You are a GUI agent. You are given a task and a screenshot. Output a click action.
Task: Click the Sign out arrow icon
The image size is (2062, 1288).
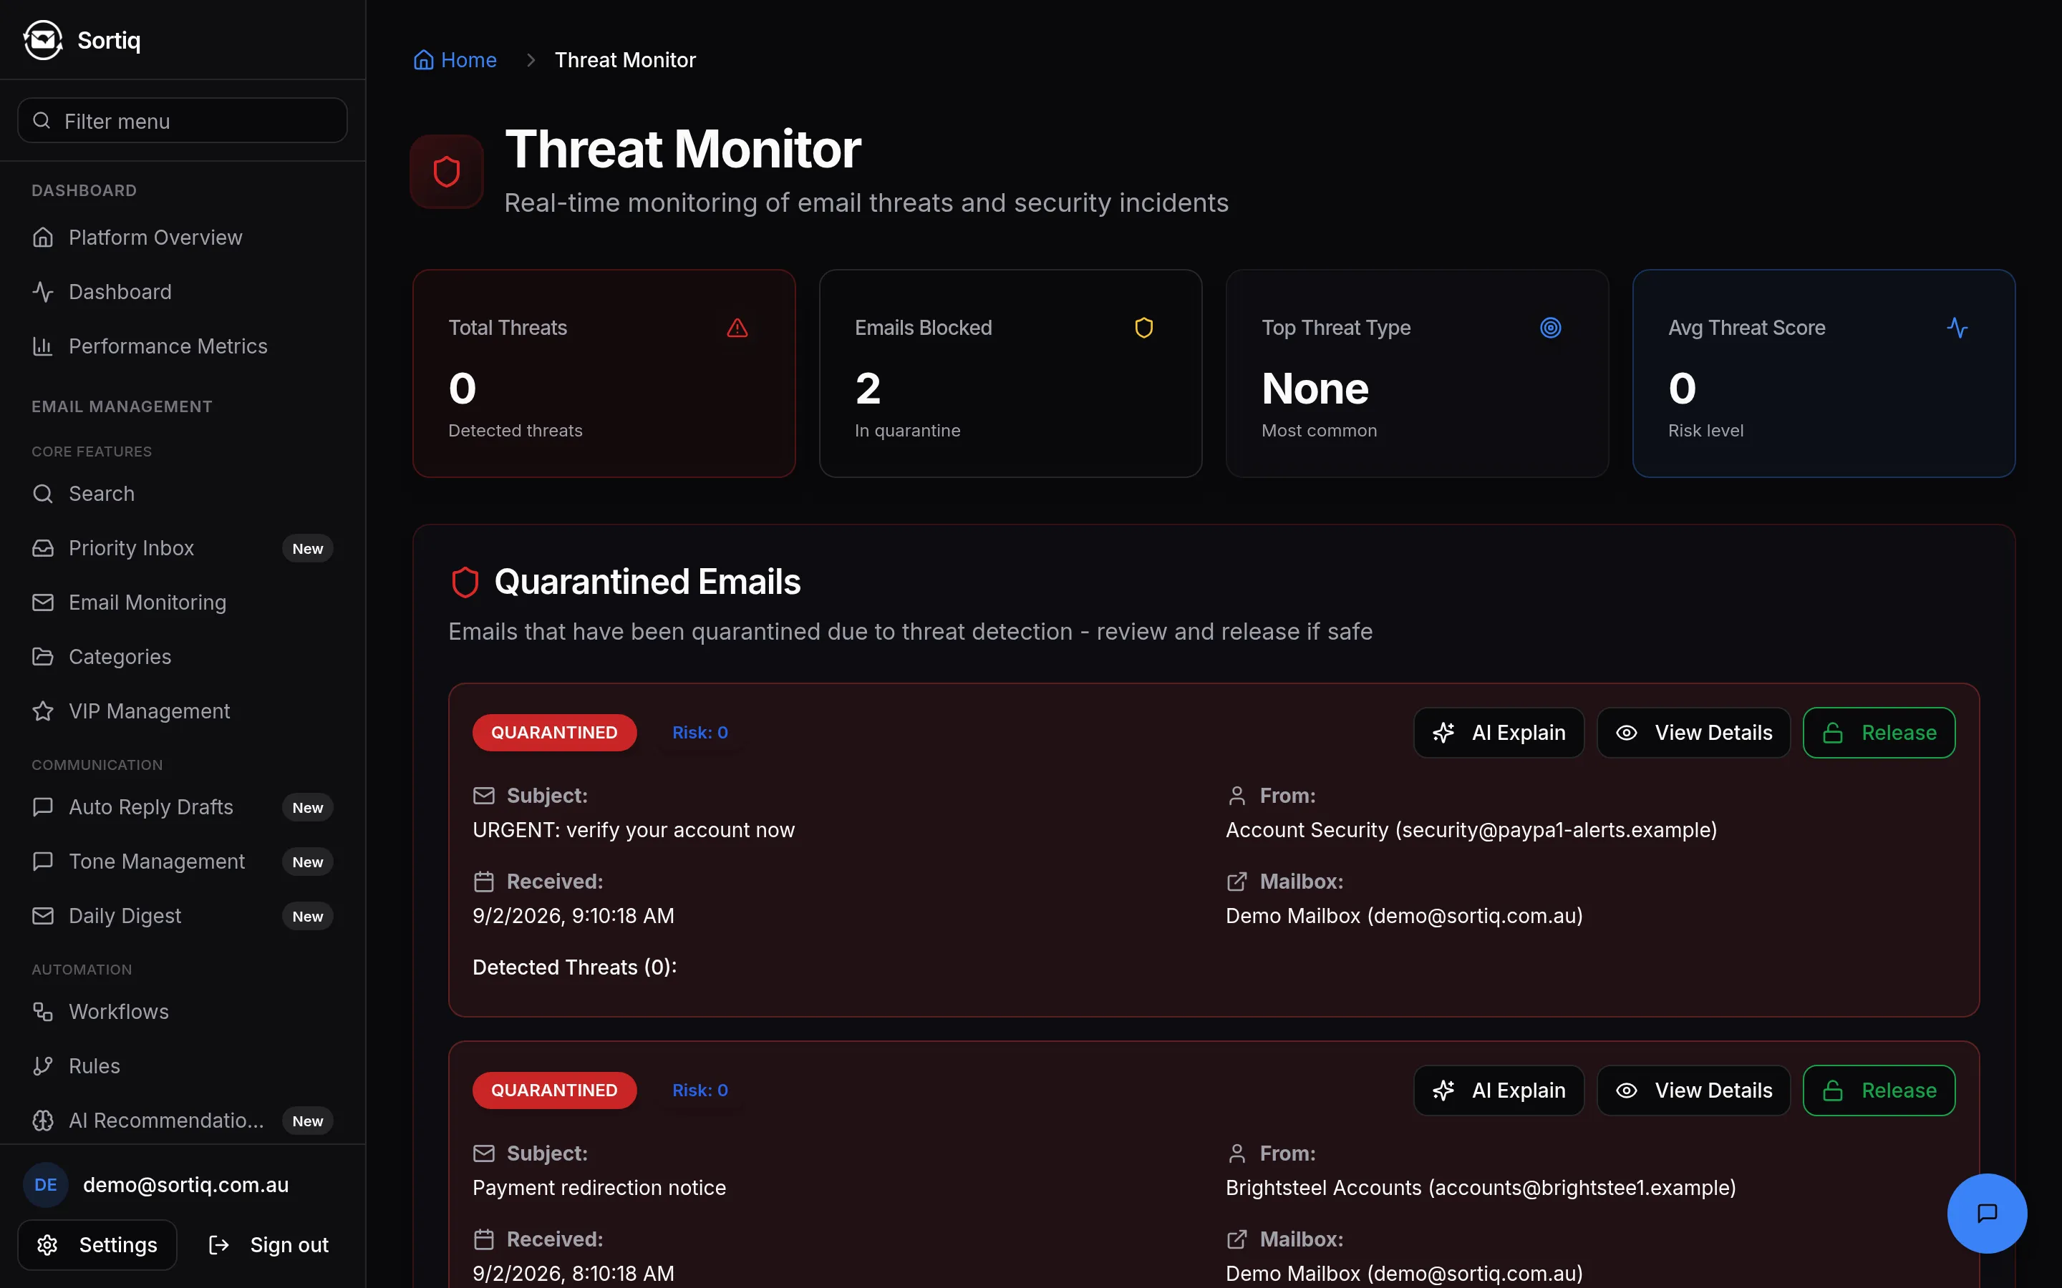coord(219,1244)
